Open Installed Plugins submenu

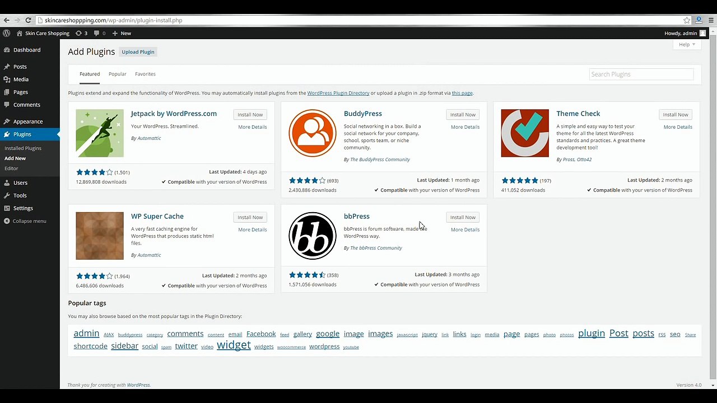click(23, 148)
